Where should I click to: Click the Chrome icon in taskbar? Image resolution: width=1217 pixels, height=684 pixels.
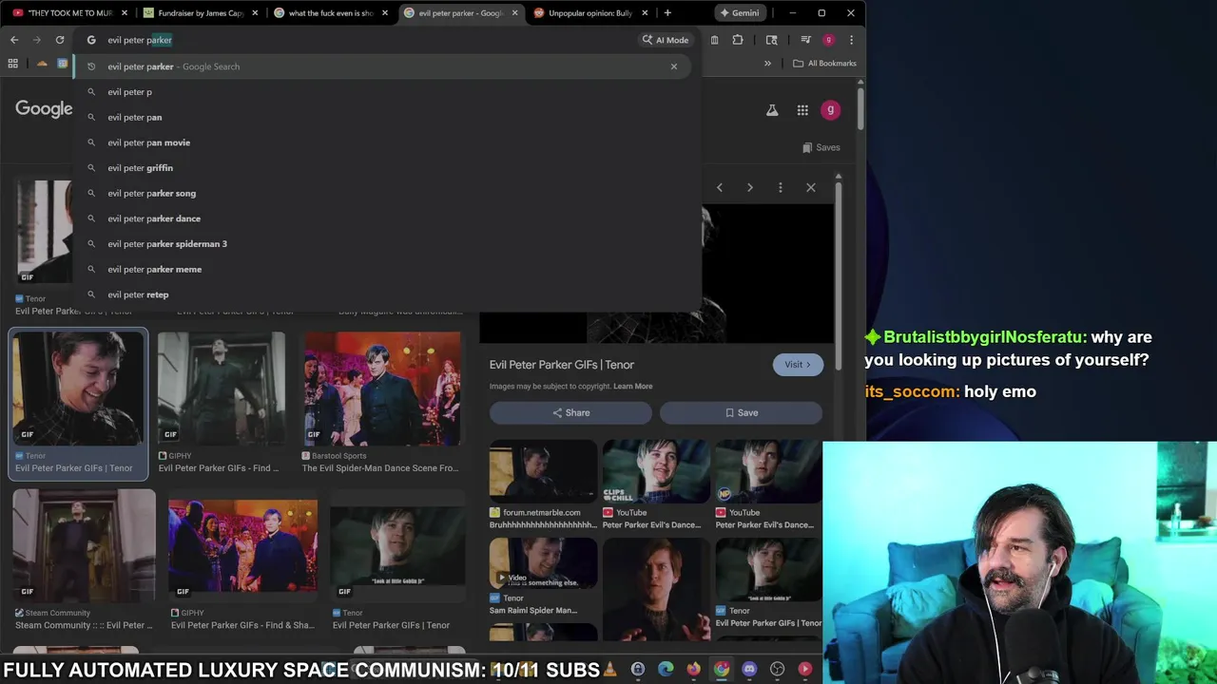pyautogui.click(x=722, y=669)
